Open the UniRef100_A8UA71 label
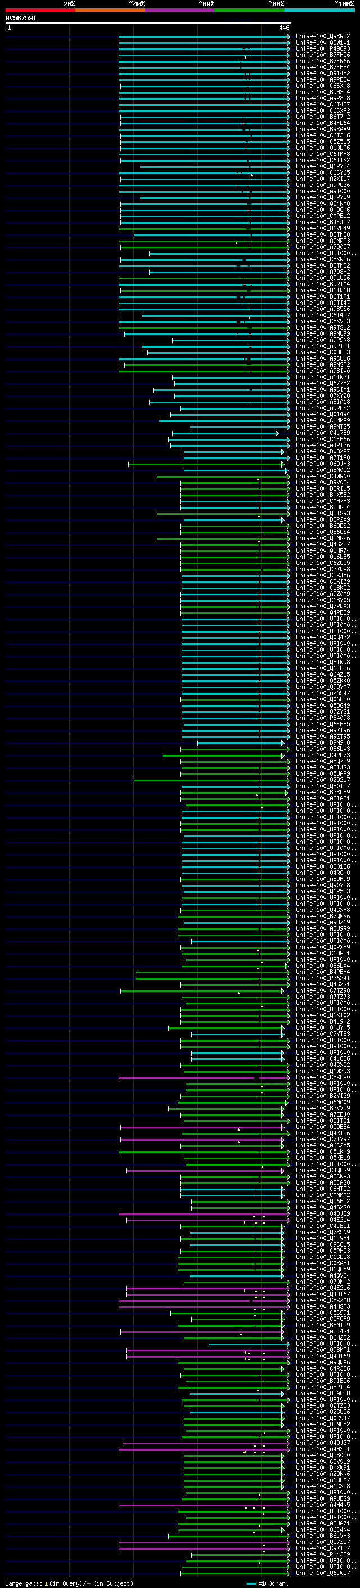Image resolution: width=360 pixels, height=1588 pixels. [x=323, y=1523]
